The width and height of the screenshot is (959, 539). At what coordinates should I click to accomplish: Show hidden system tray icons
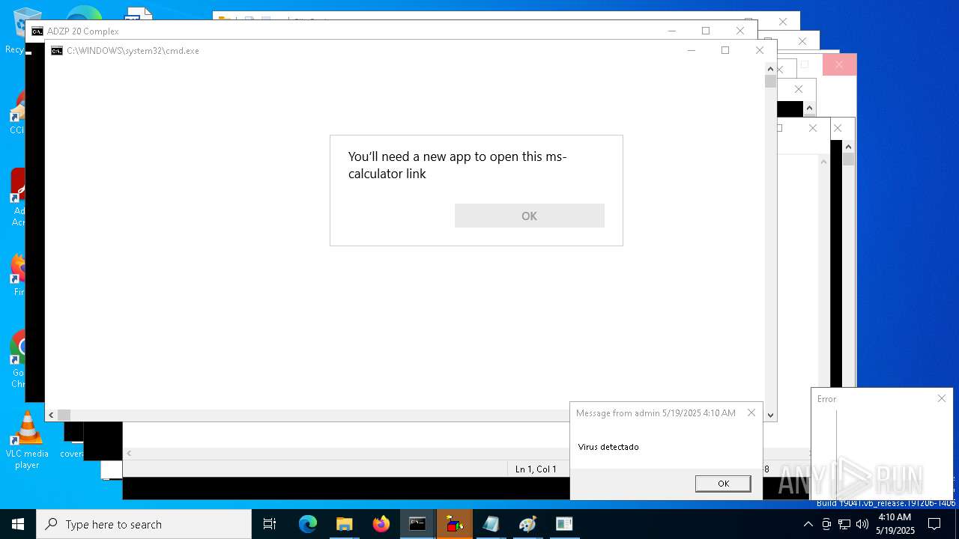[808, 524]
